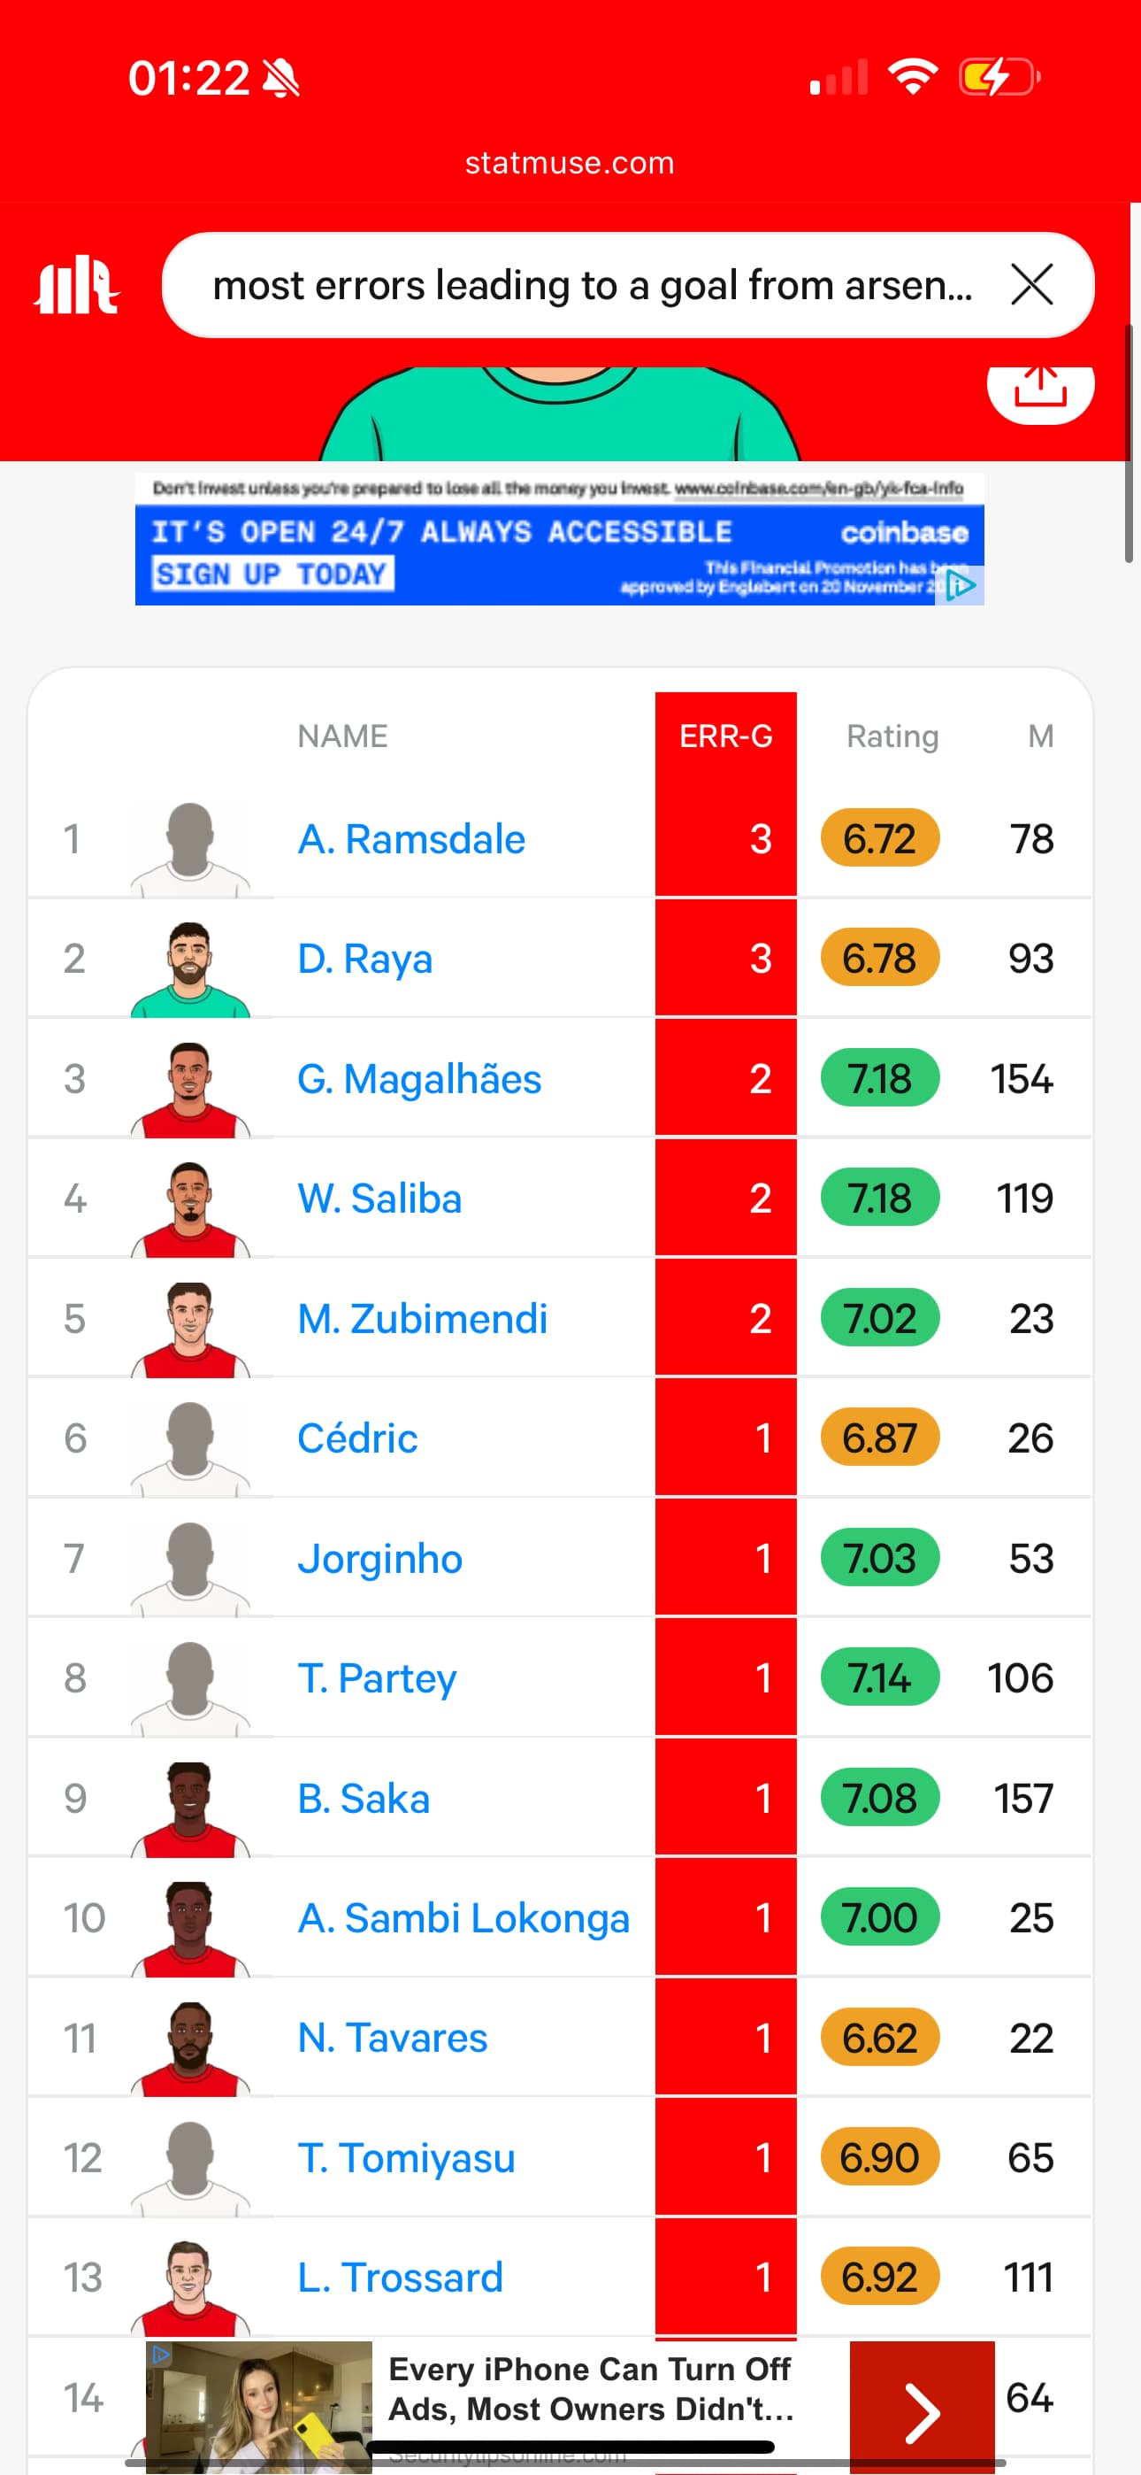Sort by the ERR-G column header

point(725,737)
